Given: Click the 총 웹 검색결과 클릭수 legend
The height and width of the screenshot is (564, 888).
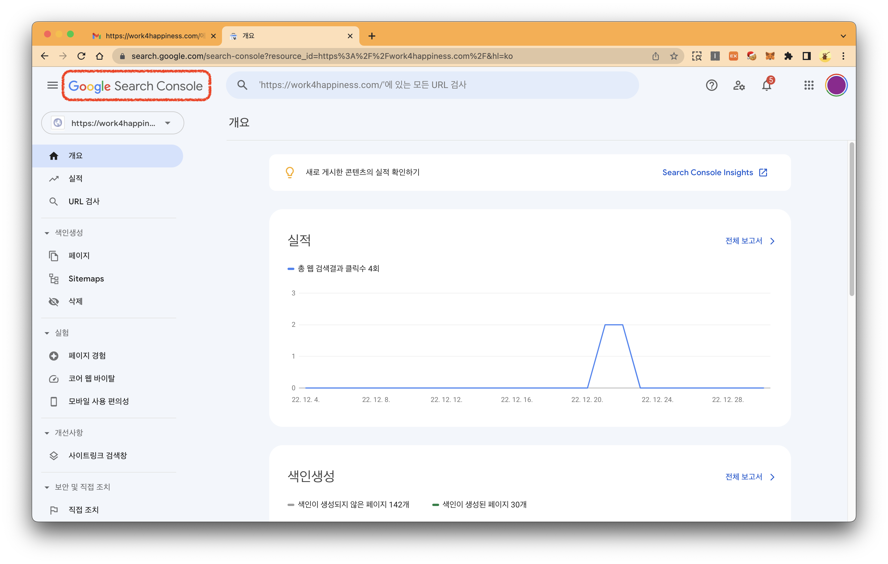Looking at the screenshot, I should [333, 269].
